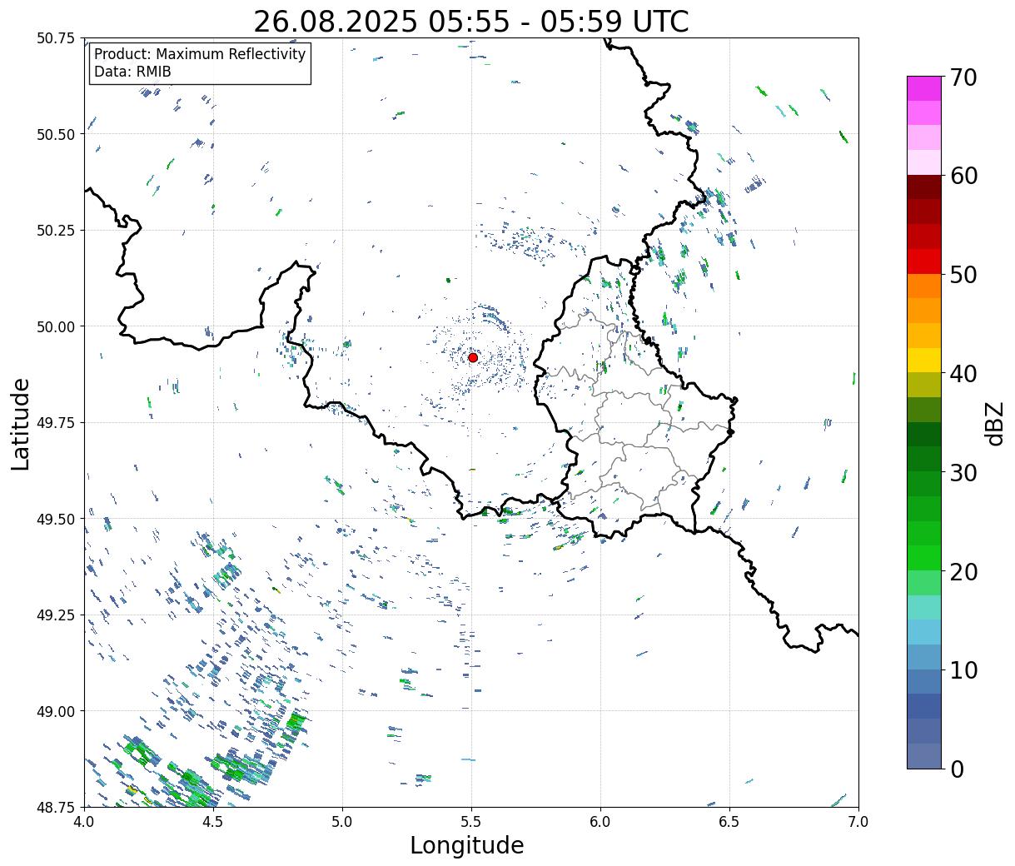Click the 50 colorbar tick label
Screen dimensions: 1015x866
[963, 275]
